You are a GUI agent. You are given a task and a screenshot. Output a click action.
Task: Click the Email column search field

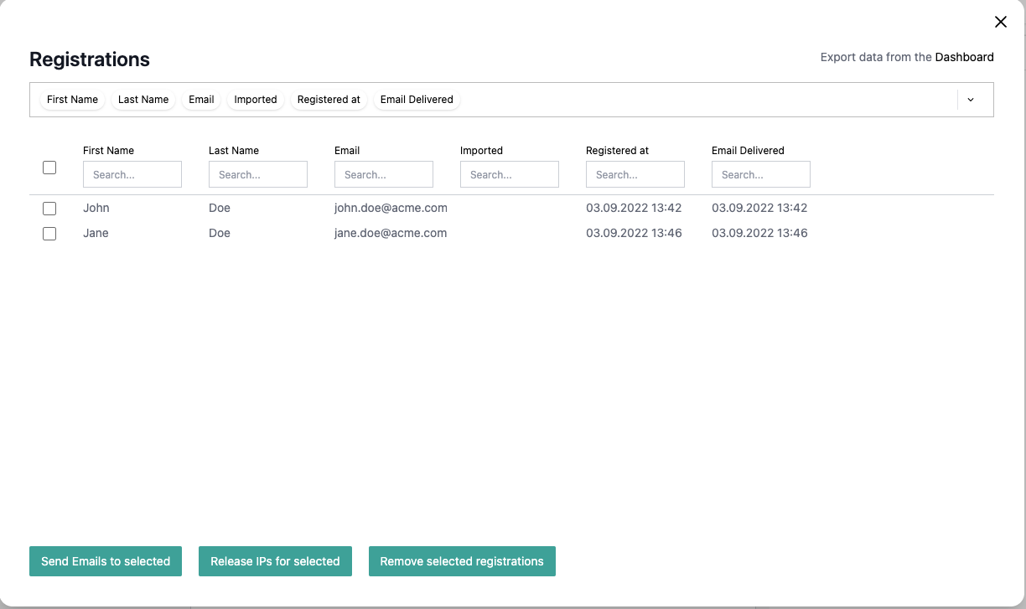383,174
